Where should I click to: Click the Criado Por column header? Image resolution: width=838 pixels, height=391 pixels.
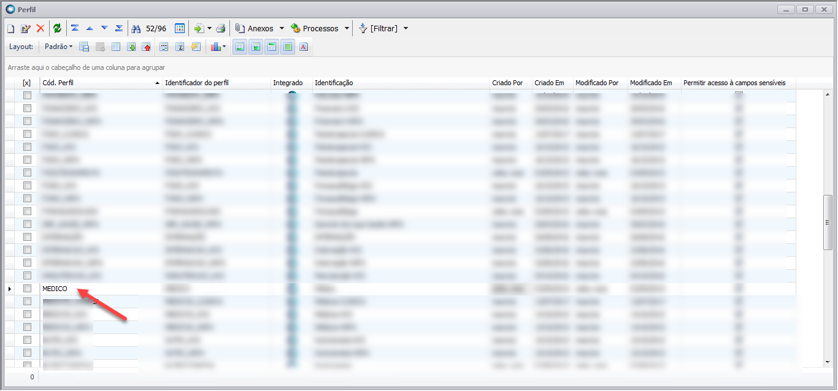click(x=511, y=83)
